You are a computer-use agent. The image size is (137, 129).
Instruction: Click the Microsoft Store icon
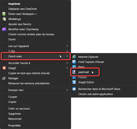click(74, 89)
